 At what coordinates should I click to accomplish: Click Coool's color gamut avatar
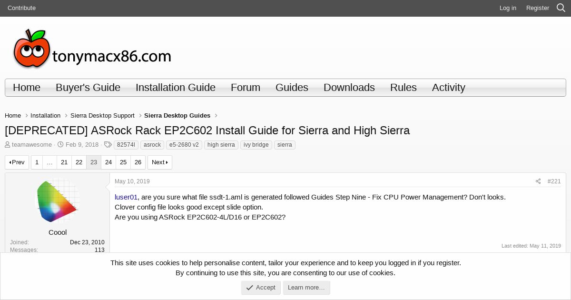(58, 201)
